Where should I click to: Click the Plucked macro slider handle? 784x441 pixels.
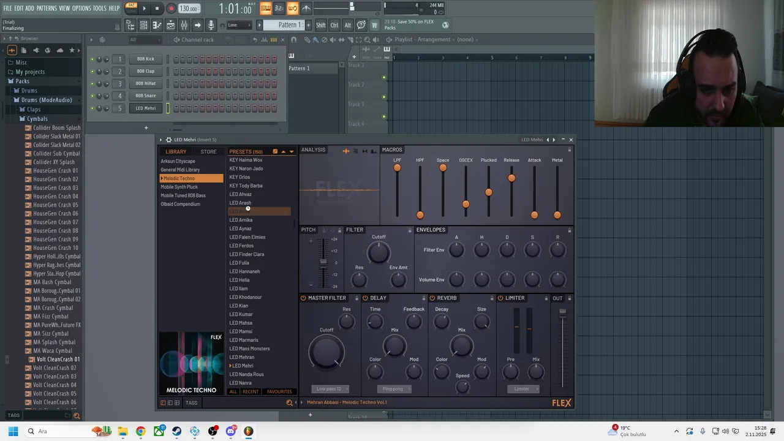point(488,192)
